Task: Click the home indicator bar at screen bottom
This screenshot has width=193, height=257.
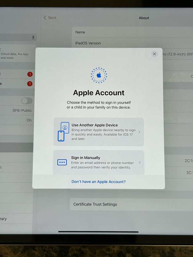Action: (98, 232)
